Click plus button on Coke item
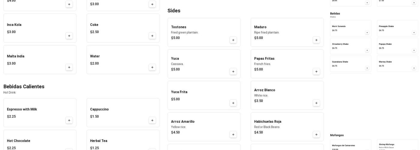This screenshot has width=420, height=150. (x=152, y=36)
